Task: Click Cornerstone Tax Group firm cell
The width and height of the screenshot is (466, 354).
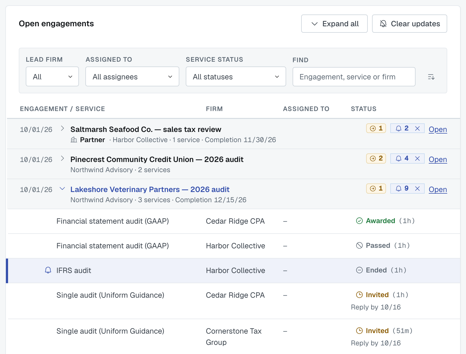Action: click(x=234, y=337)
